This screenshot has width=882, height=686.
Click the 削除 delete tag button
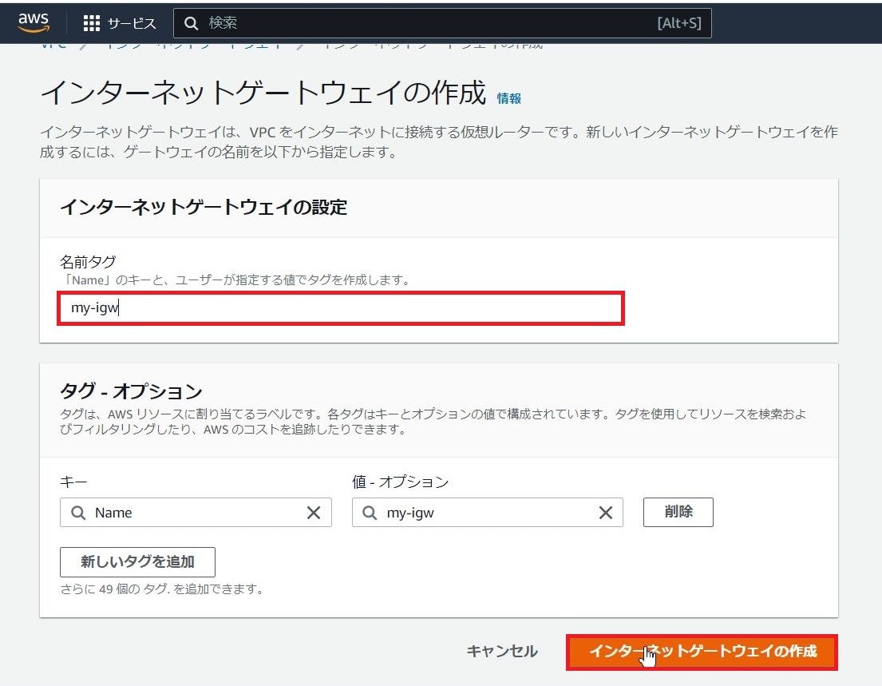click(x=678, y=512)
